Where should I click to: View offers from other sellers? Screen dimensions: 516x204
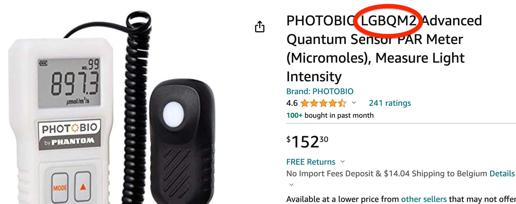tap(424, 199)
